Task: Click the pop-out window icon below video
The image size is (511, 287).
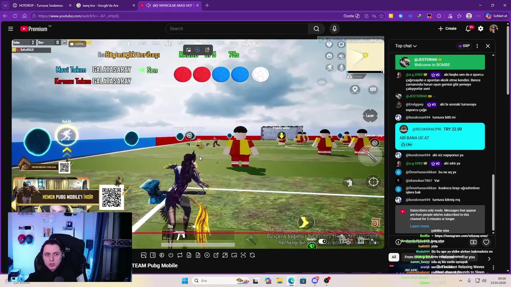Action: coord(216,255)
